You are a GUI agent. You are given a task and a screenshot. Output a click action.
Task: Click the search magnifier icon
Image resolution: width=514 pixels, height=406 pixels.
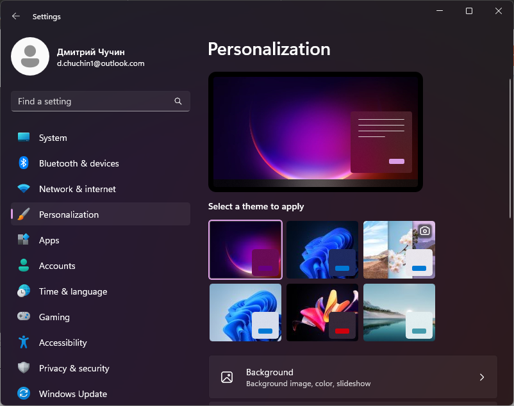click(x=178, y=101)
